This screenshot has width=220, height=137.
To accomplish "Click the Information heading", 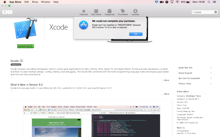I will [183, 91].
